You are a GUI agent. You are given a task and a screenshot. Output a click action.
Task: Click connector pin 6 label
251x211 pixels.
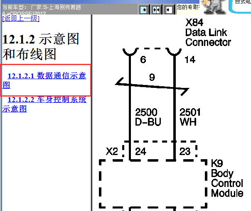coord(143,60)
